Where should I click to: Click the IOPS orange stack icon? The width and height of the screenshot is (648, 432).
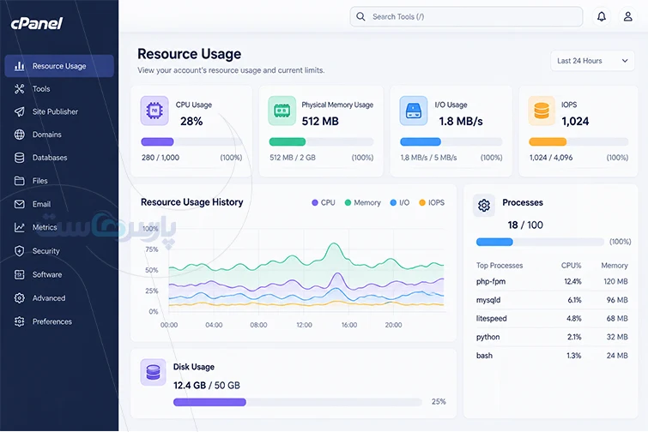(x=542, y=111)
